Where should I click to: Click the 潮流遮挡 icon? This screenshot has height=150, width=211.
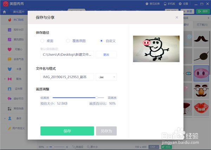point(9,39)
